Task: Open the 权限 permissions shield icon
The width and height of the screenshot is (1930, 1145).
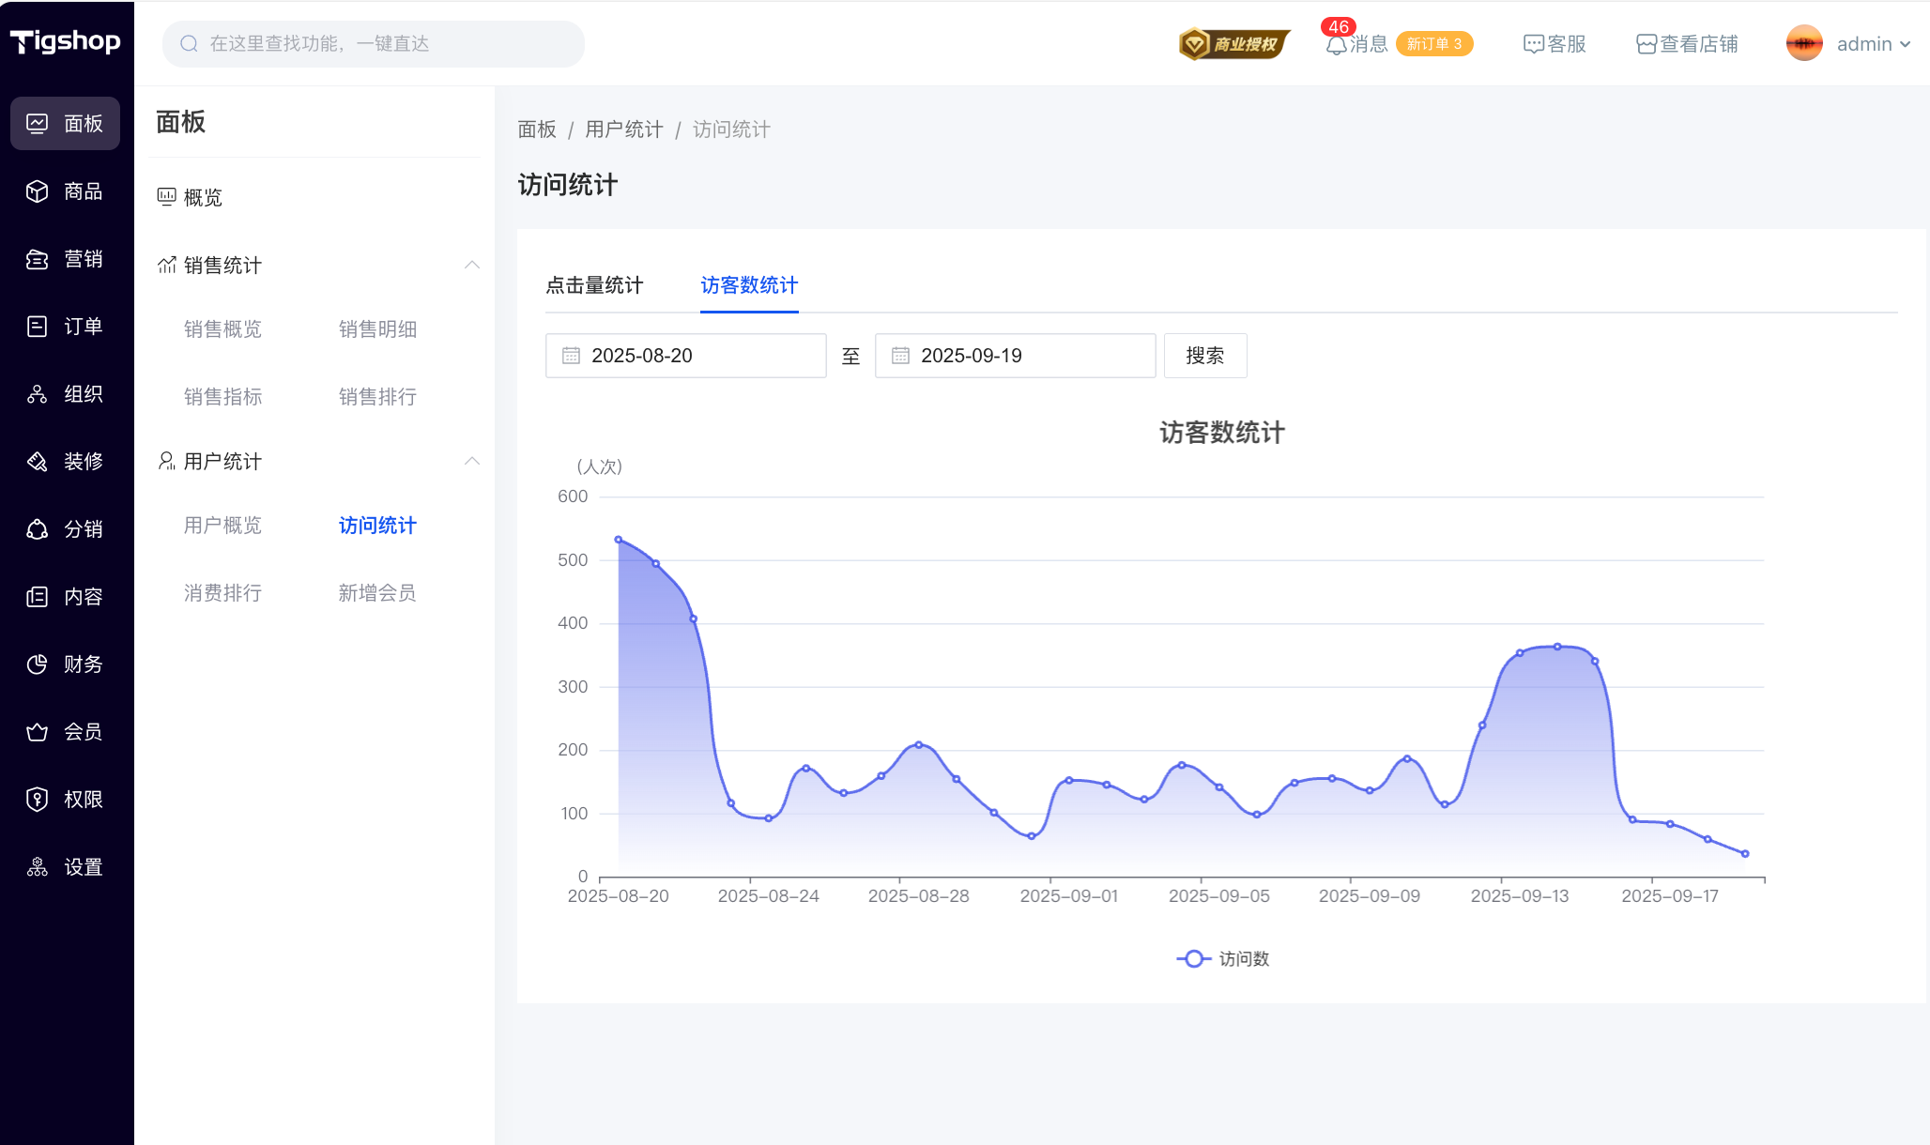Action: 38,800
